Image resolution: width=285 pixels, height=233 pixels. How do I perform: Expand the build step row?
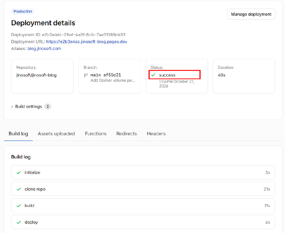143,206
